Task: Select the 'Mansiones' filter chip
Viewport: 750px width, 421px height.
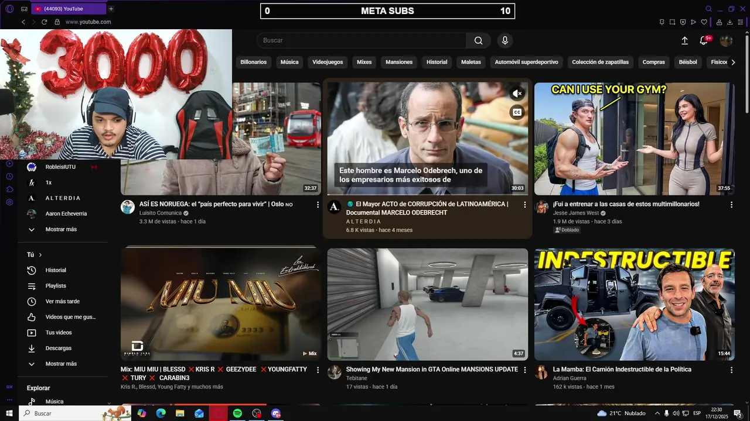Action: pos(399,62)
